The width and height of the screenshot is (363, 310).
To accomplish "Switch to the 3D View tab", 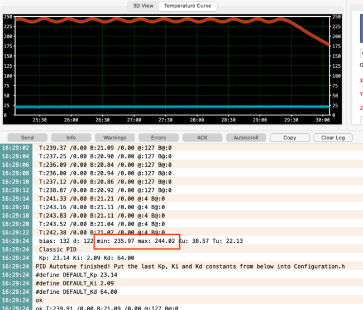I will (x=143, y=6).
